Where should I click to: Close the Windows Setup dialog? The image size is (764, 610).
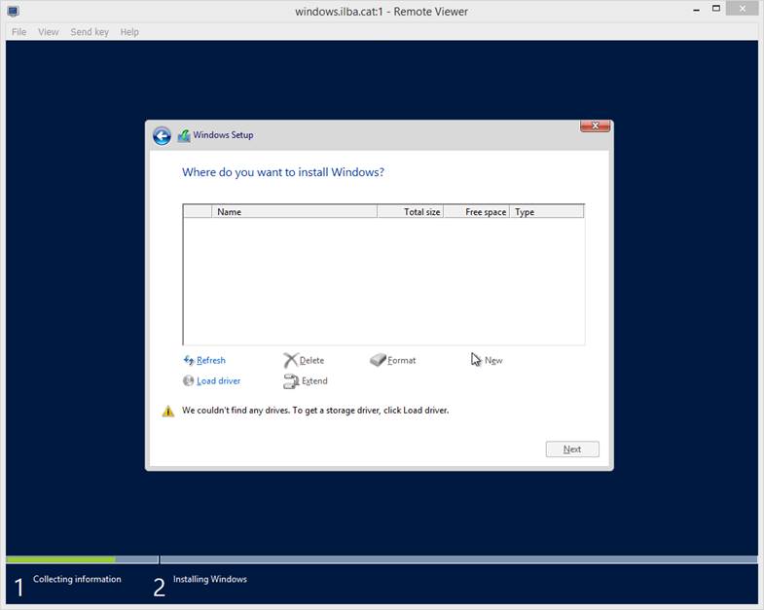pos(595,126)
